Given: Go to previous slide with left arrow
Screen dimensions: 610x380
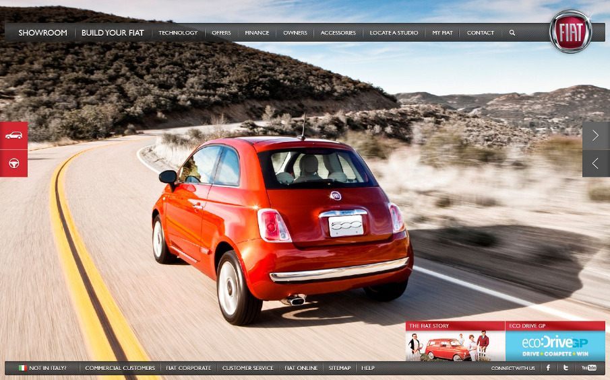Looking at the screenshot, I should coord(596,163).
